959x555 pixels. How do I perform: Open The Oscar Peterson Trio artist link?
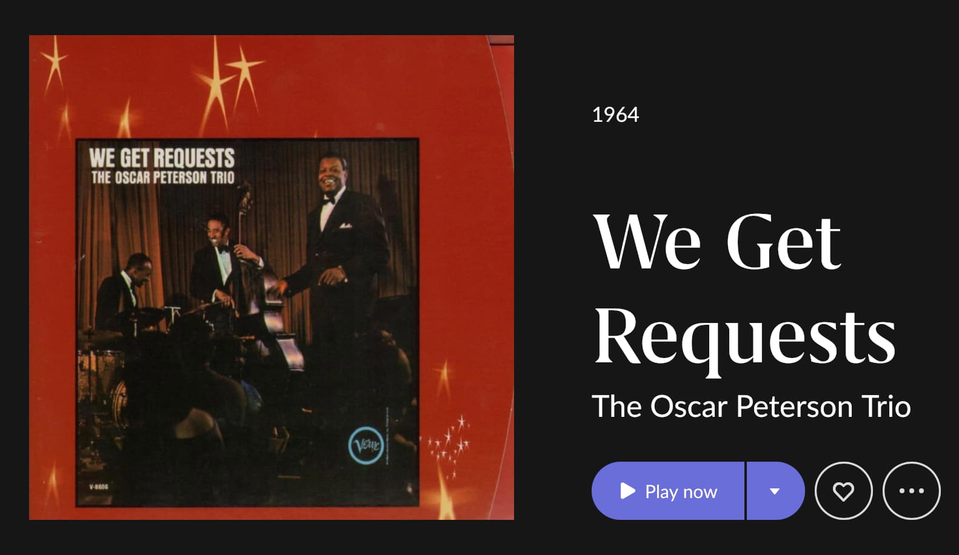[x=751, y=406]
